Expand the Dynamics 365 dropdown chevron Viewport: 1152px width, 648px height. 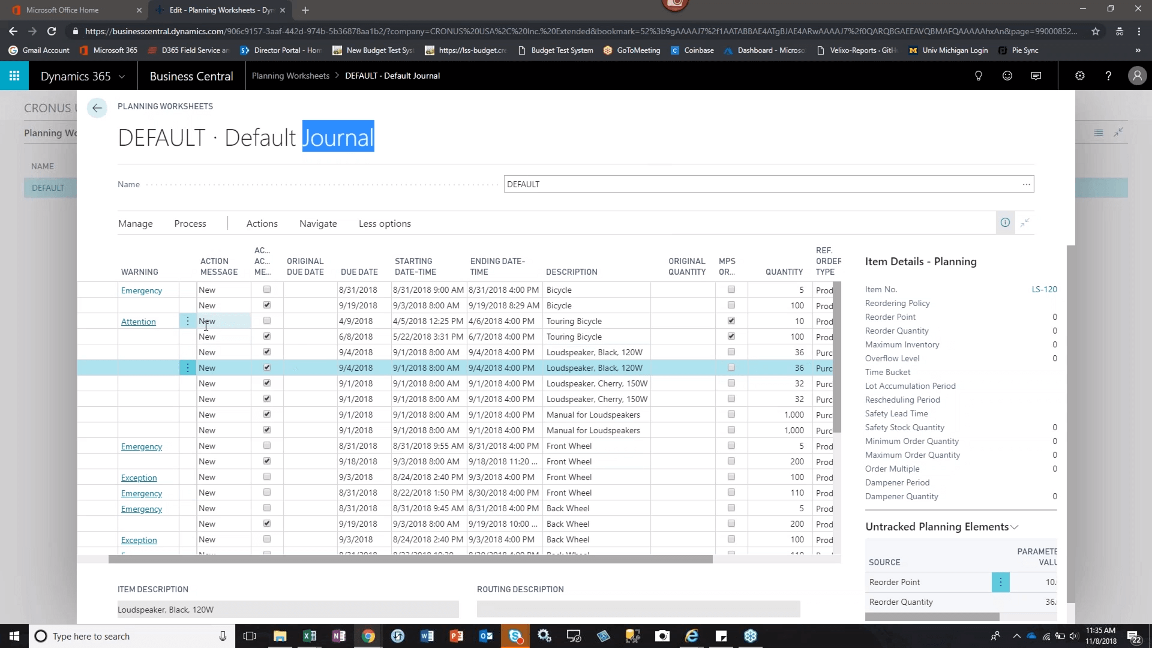[x=122, y=76]
